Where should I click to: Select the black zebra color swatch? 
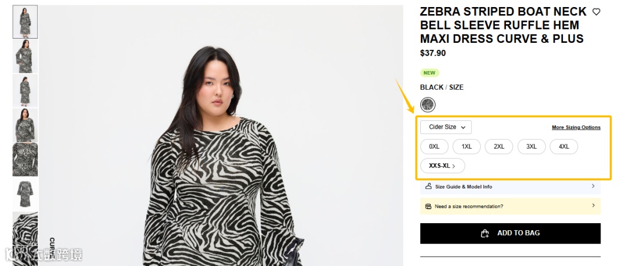[x=428, y=105]
